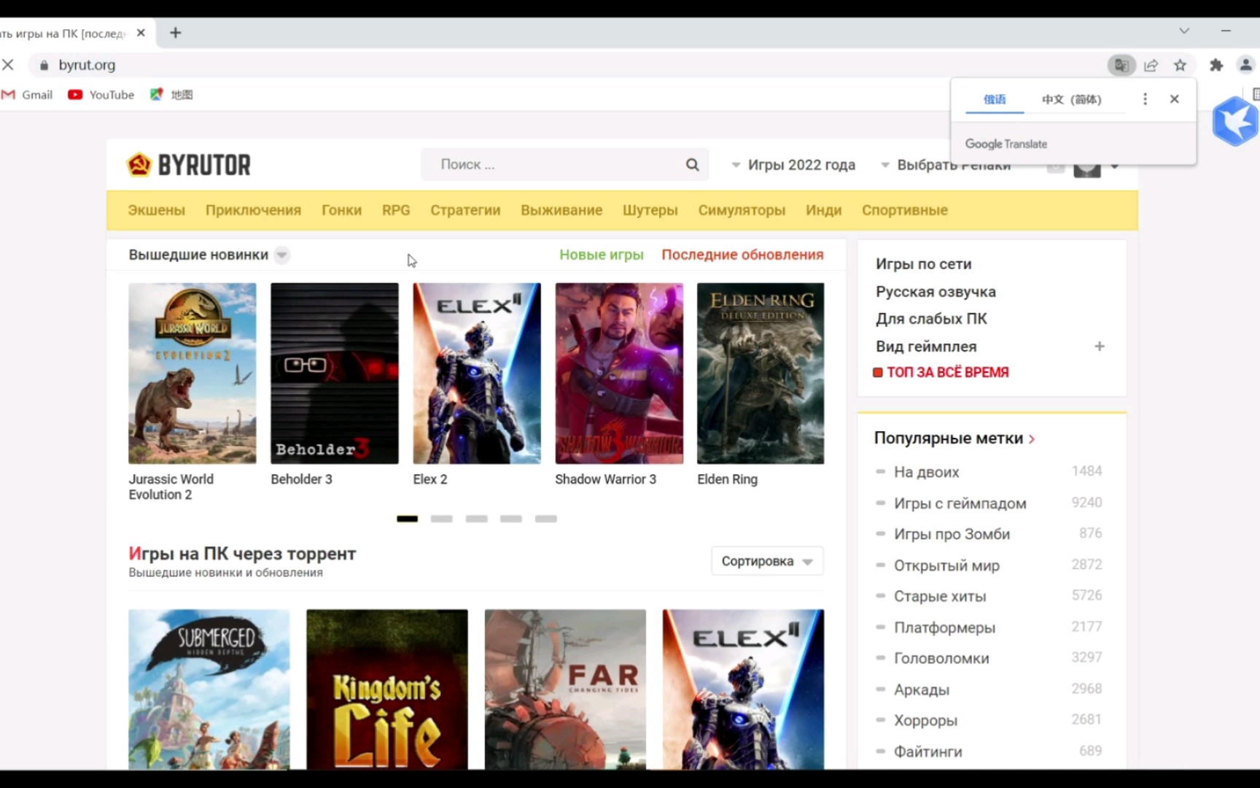Go to third carousel page dot

tap(476, 519)
